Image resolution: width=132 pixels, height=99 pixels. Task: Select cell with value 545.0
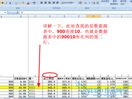50,88
